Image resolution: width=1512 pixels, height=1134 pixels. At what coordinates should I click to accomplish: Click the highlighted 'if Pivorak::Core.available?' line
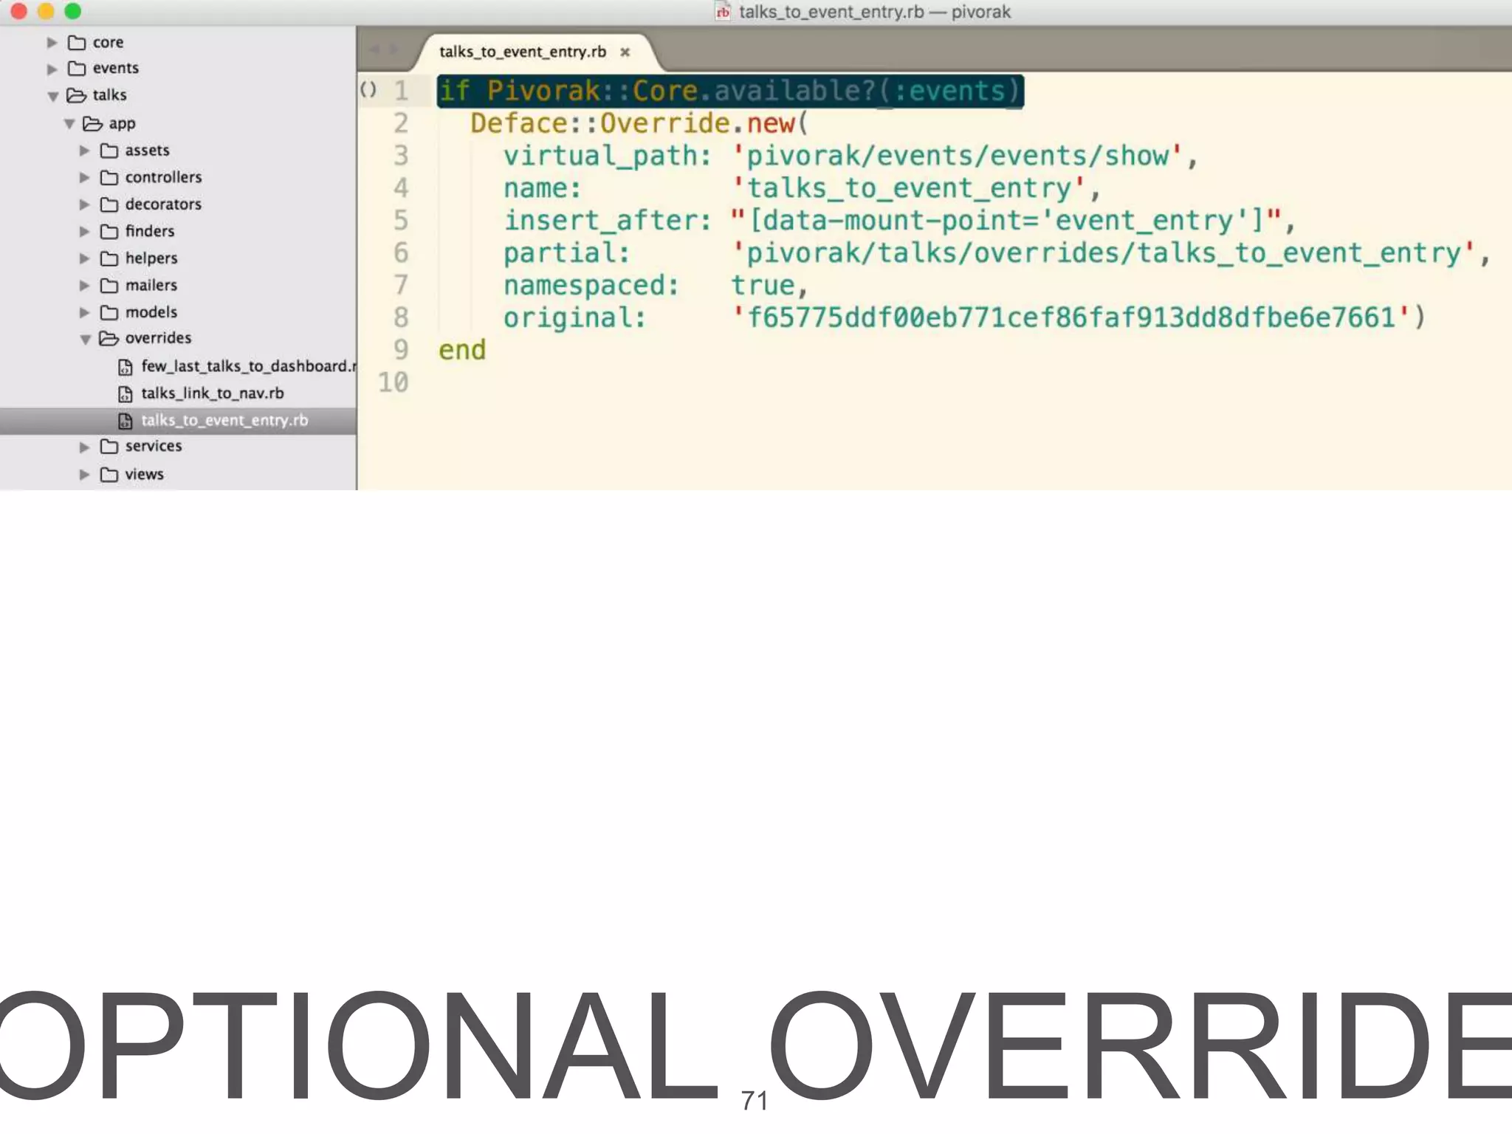729,91
